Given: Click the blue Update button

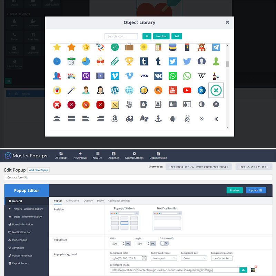Looking at the screenshot, I should point(256,190).
